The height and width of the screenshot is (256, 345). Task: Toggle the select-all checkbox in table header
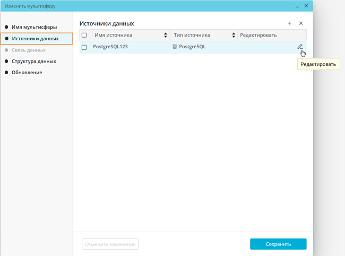[x=84, y=36]
